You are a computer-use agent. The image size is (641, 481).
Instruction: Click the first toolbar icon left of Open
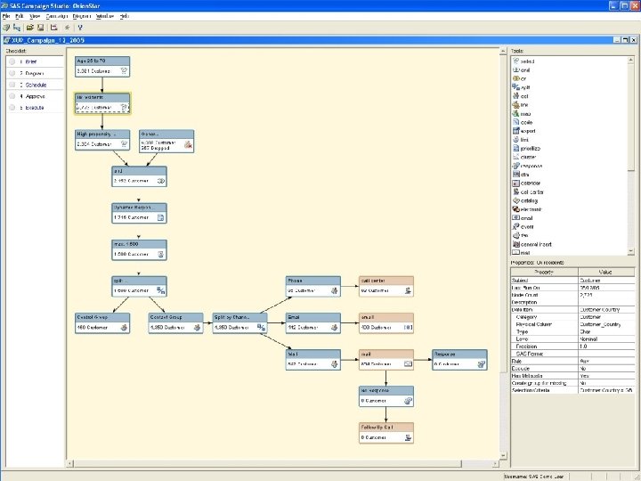click(x=16, y=28)
